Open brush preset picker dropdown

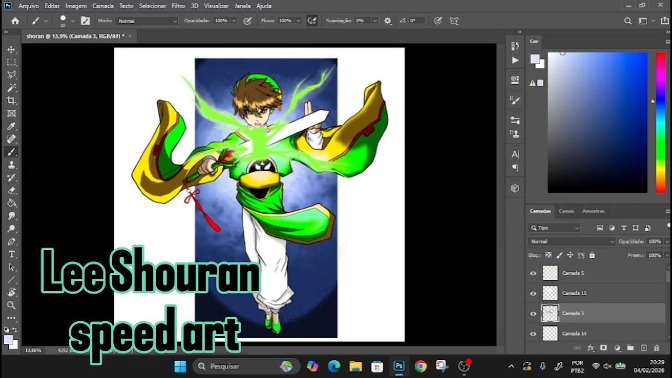(x=72, y=21)
